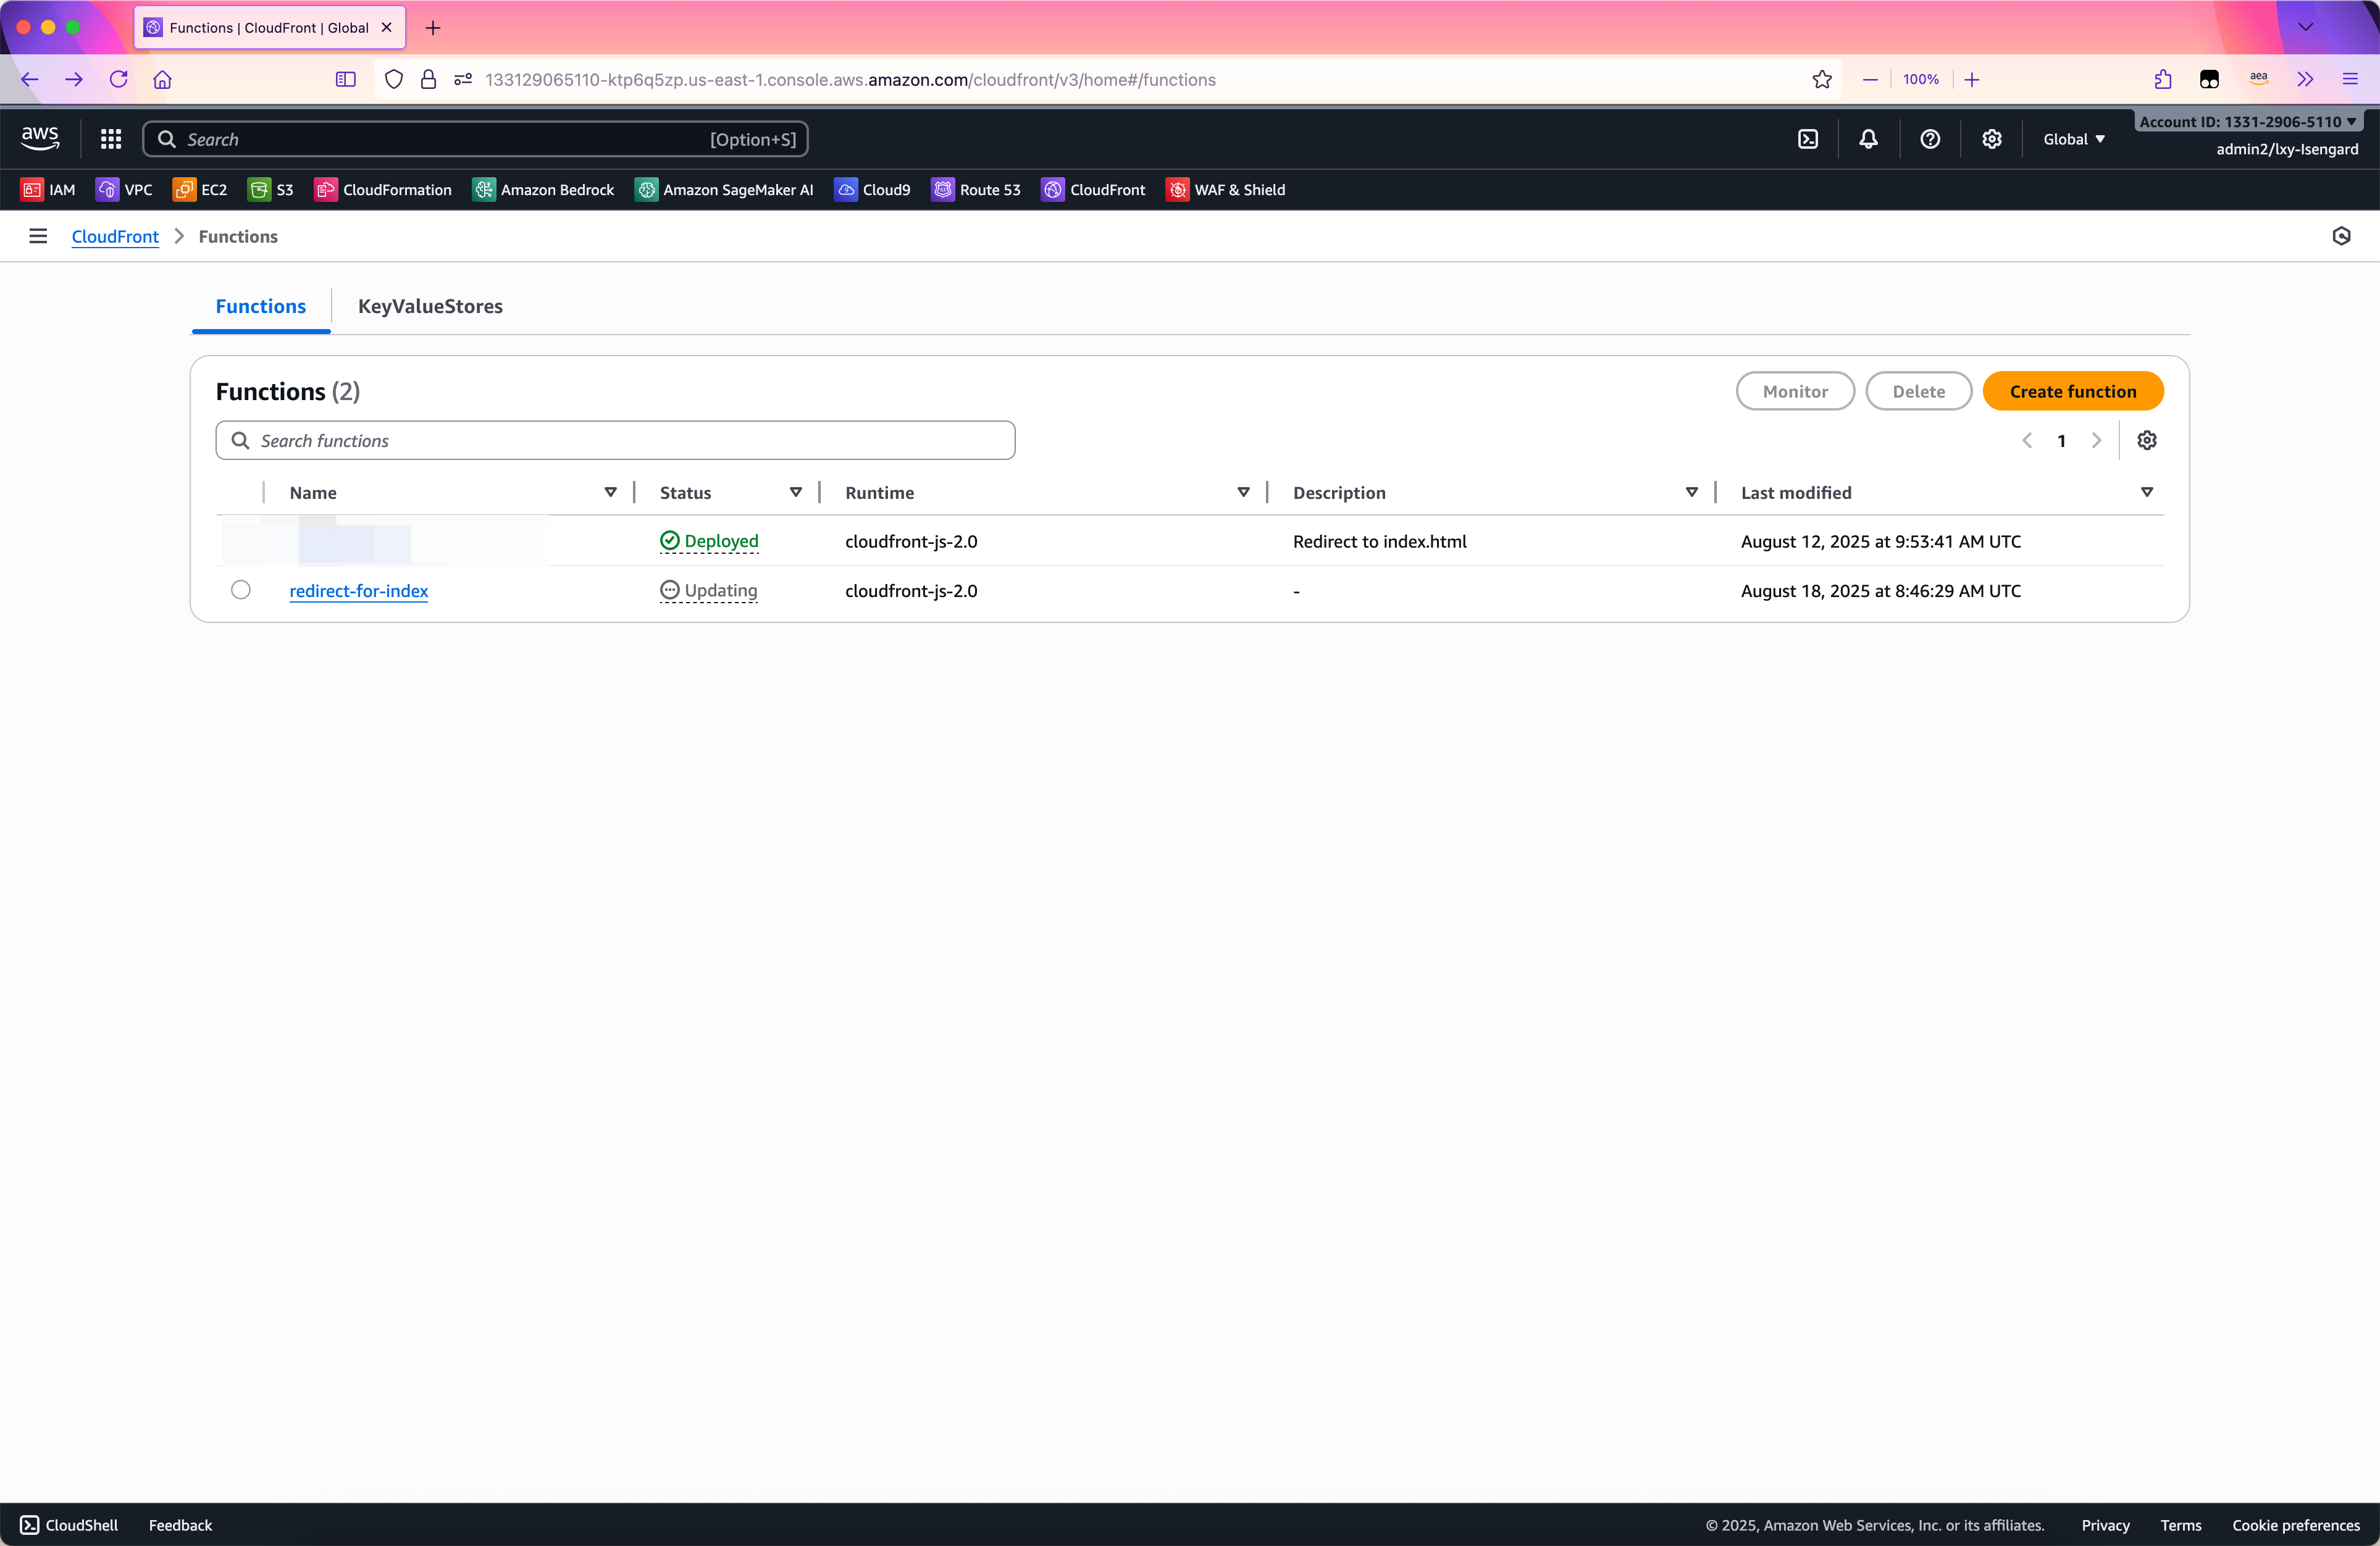Click the Create function button
2380x1546 pixels.
point(2072,391)
